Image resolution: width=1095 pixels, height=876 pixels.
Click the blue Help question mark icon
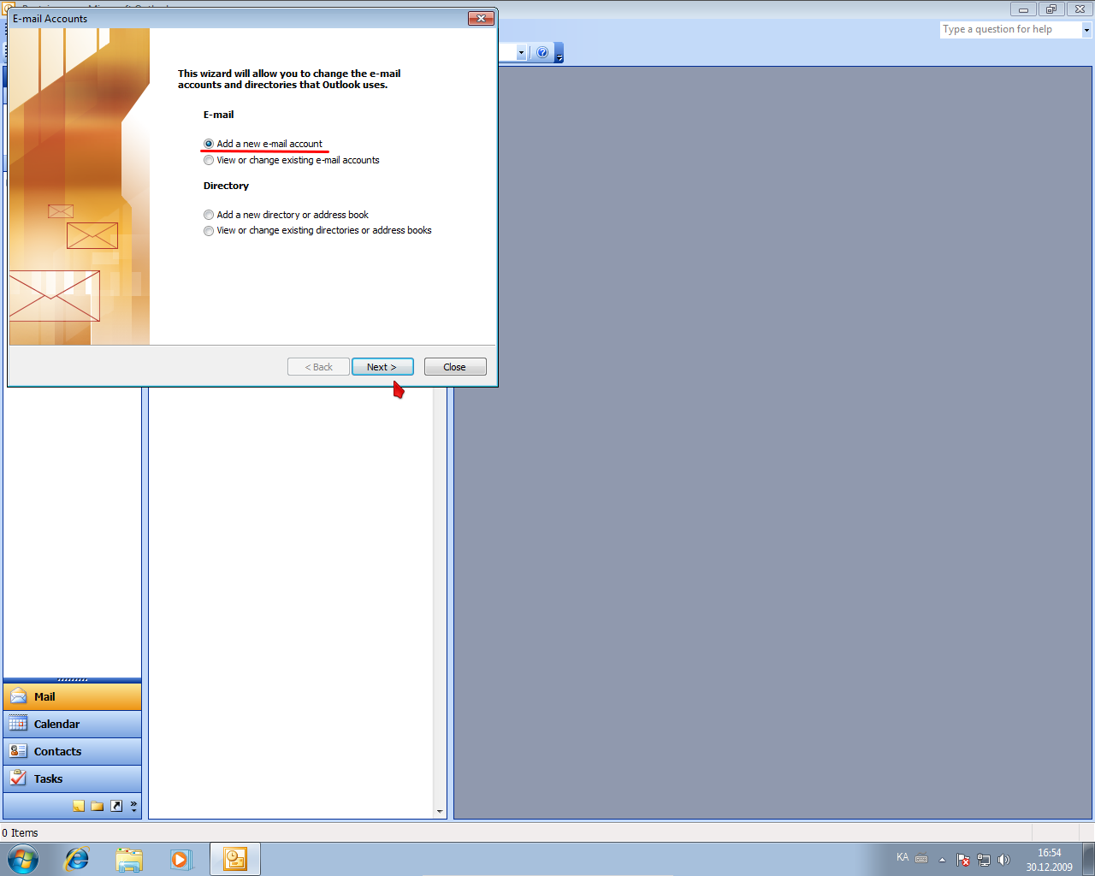click(542, 53)
